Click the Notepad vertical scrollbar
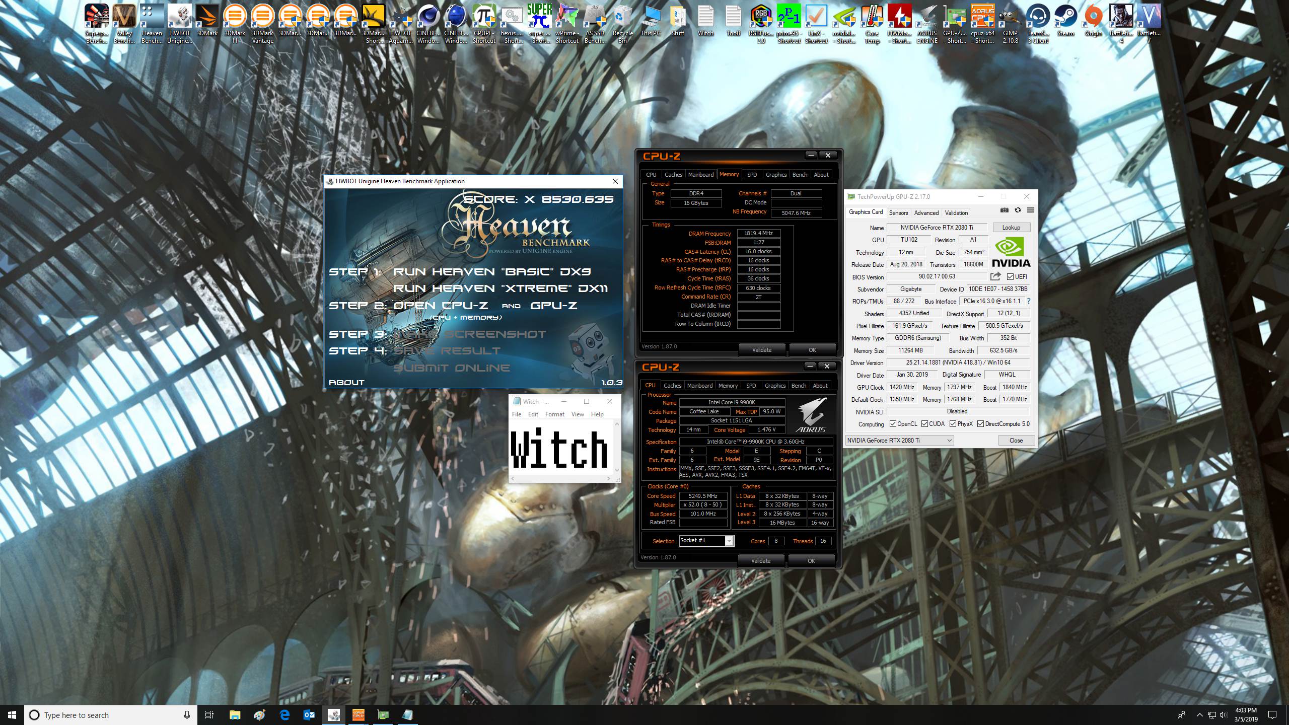 coord(617,448)
